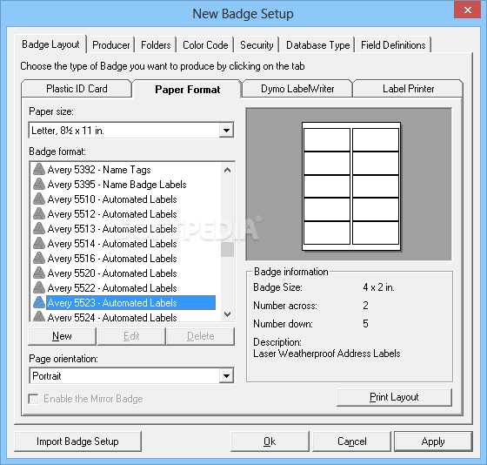Select the Dymo LabelWriter tab
487x465 pixels.
pos(297,89)
